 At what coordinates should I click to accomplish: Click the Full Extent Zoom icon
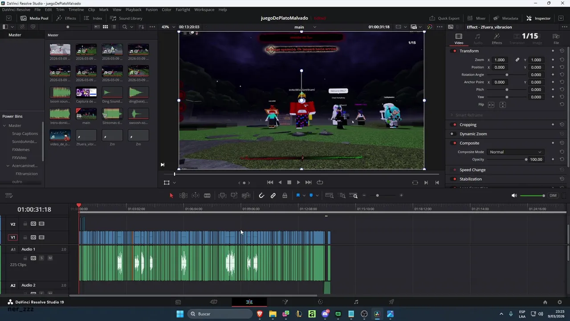coord(330,195)
